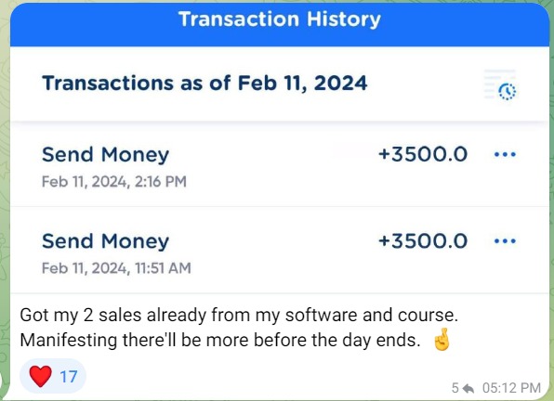Open options for the 2:16 PM transaction

click(x=505, y=154)
